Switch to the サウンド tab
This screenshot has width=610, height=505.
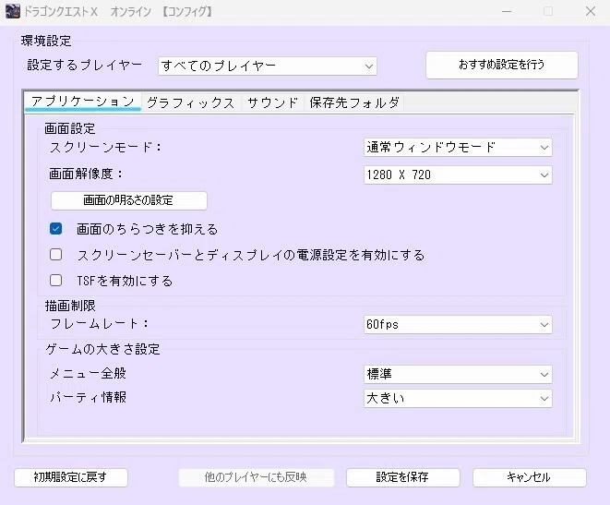pyautogui.click(x=272, y=102)
